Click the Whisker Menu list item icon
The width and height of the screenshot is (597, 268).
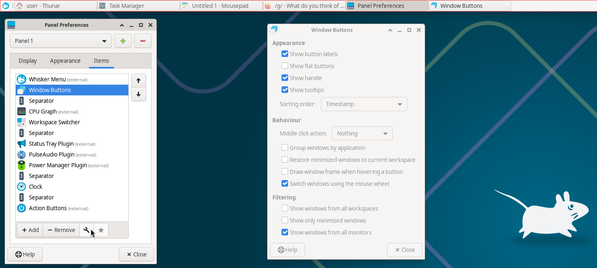coord(22,79)
